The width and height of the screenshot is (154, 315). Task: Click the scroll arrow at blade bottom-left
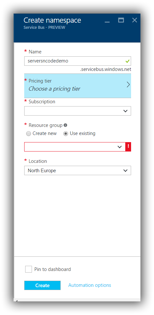(x=16, y=300)
